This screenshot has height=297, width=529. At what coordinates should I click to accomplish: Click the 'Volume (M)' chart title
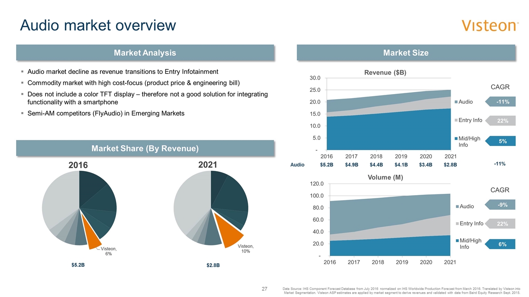click(x=385, y=178)
